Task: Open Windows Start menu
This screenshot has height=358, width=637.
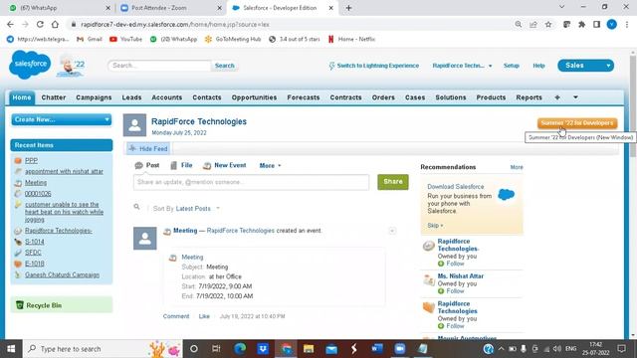Action: [x=11, y=349]
